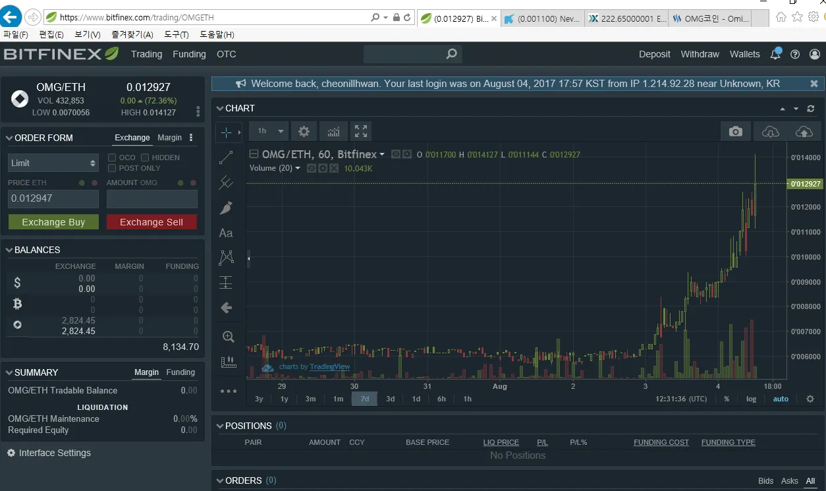Switch Summary to Funding tab

180,372
